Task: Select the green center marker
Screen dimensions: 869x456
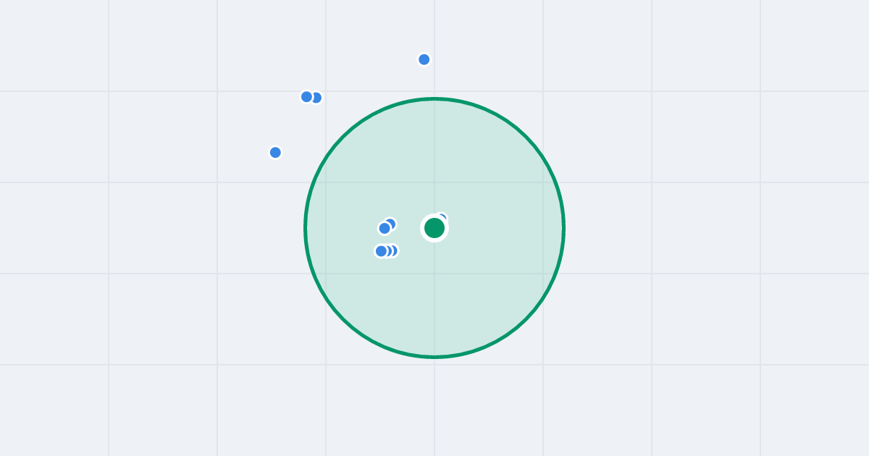Action: [x=434, y=228]
